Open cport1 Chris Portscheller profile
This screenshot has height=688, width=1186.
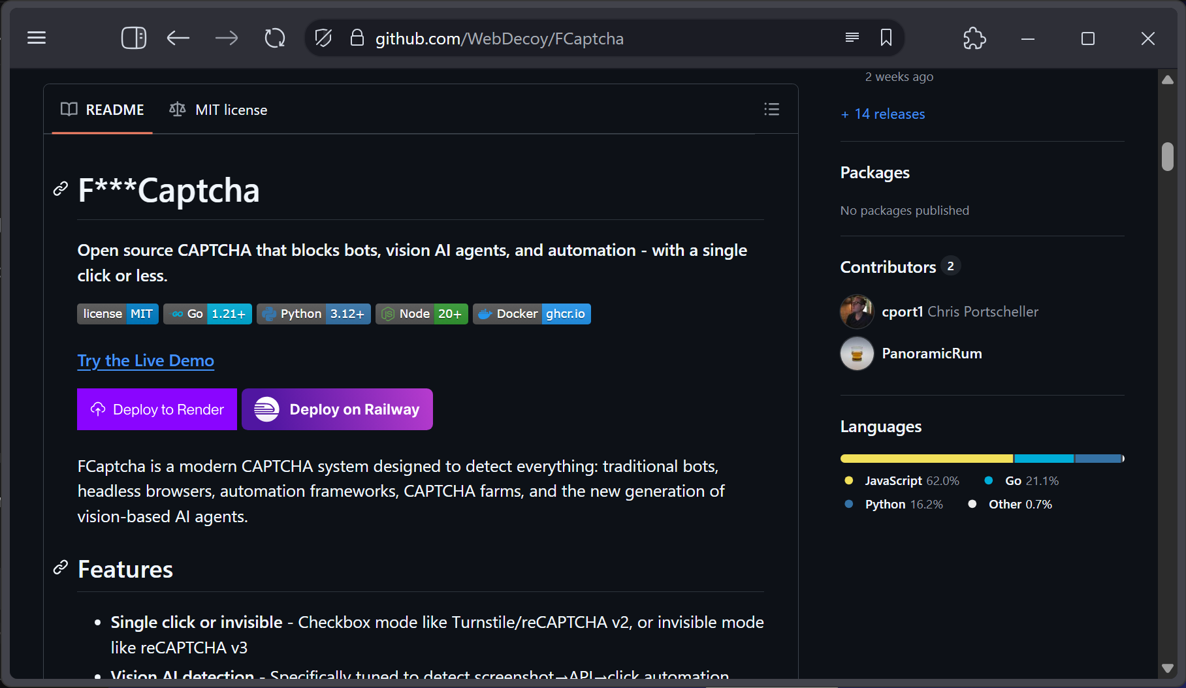[960, 311]
